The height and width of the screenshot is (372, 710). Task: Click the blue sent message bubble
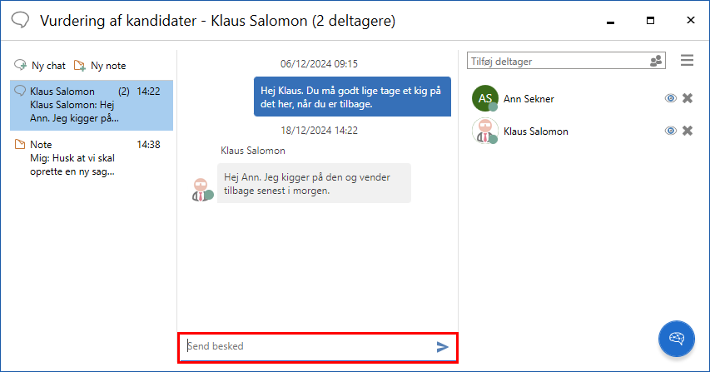[352, 97]
